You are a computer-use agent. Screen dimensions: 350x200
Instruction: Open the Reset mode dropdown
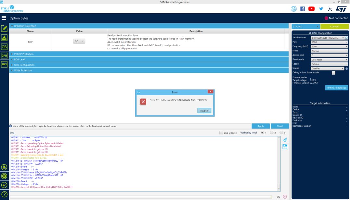click(x=330, y=60)
